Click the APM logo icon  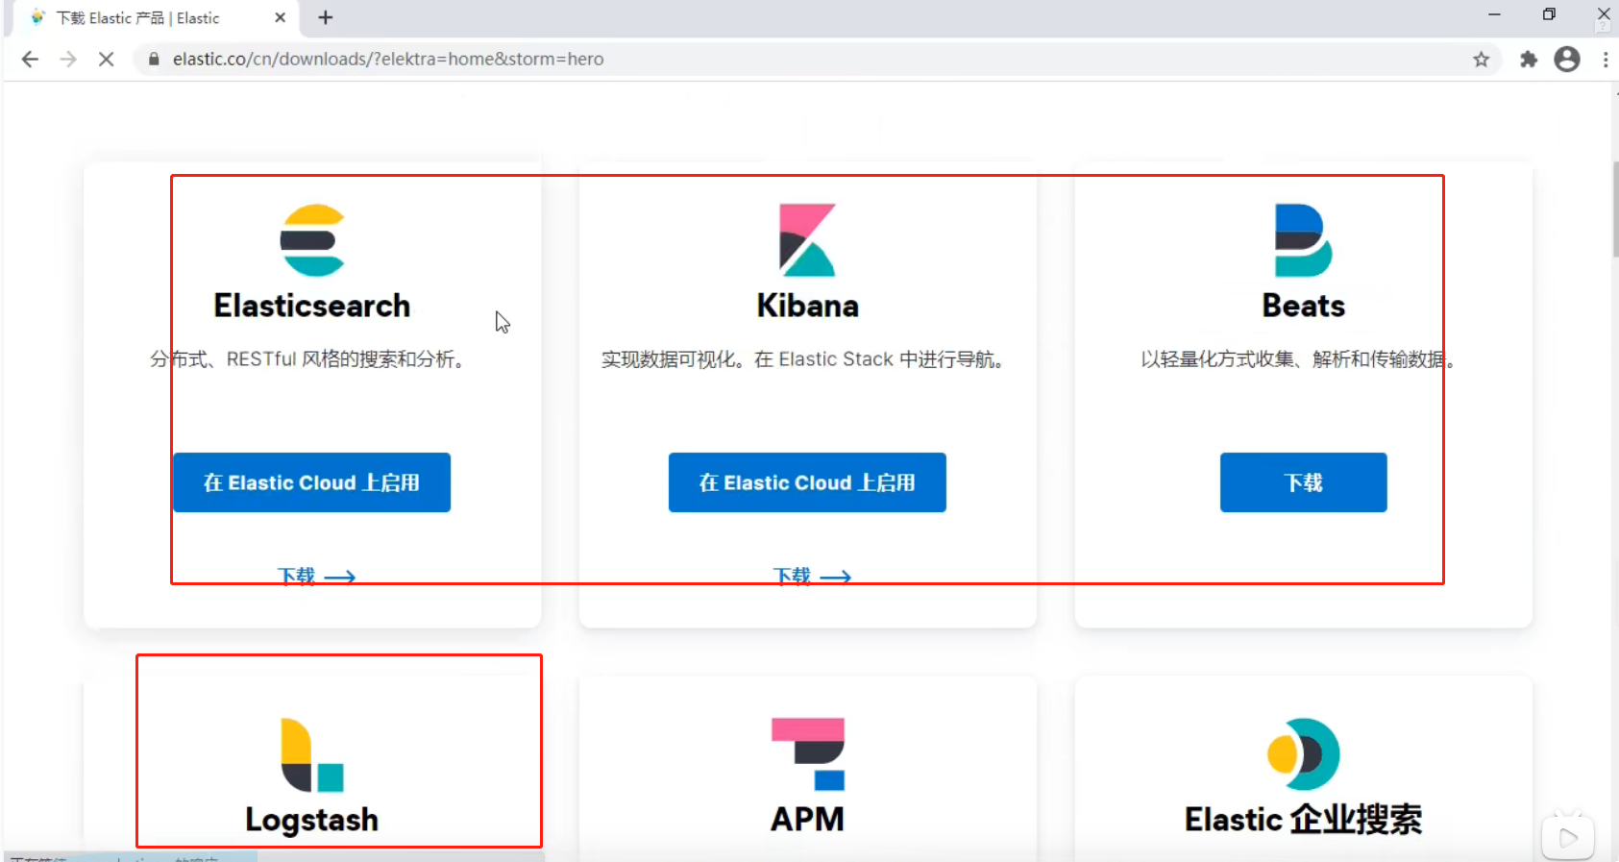point(807,754)
